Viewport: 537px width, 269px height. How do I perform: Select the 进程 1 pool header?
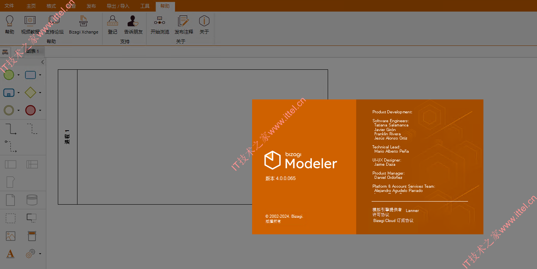67,137
